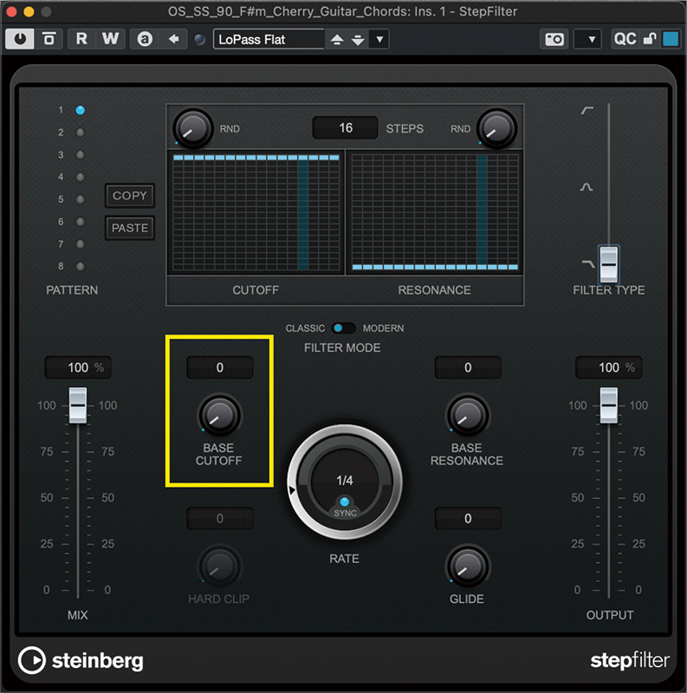
Task: Click the Steinberg logo
Action: [81, 660]
